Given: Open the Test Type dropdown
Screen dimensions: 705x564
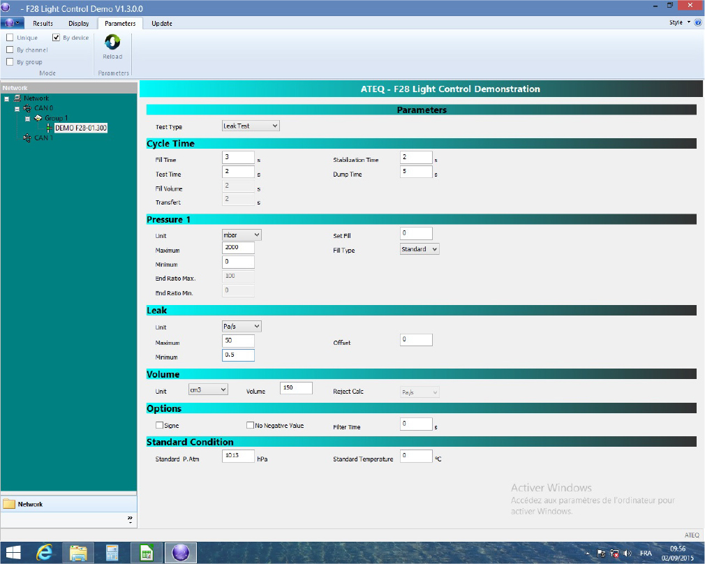Looking at the screenshot, I should [x=250, y=126].
